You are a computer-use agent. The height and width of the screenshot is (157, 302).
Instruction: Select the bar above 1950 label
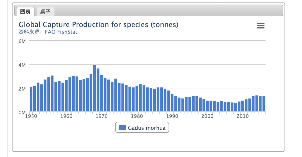click(x=31, y=99)
